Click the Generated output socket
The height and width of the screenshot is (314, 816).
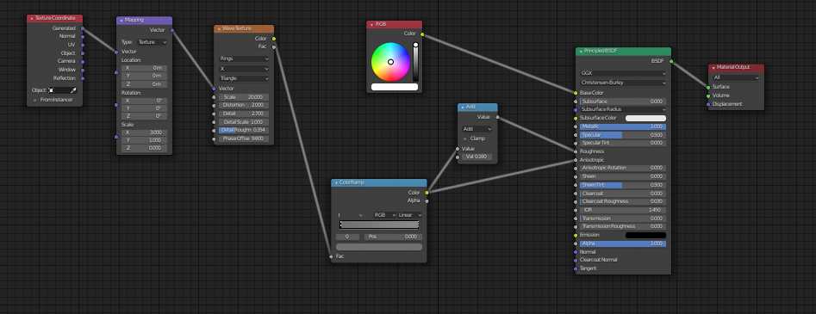click(x=82, y=28)
